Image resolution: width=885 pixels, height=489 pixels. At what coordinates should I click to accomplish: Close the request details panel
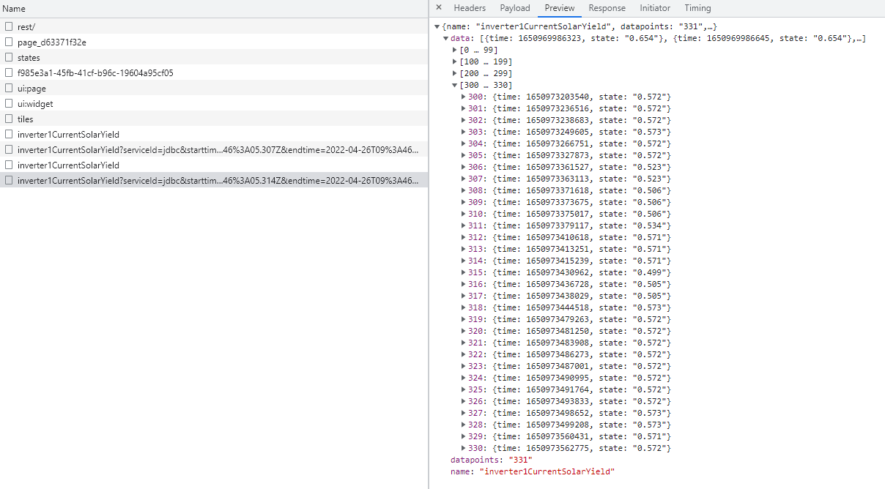[x=439, y=8]
